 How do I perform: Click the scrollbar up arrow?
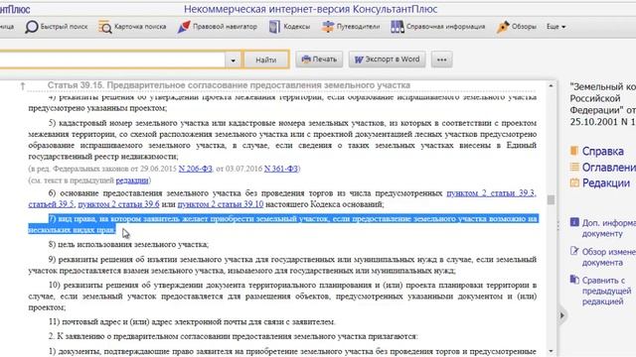[551, 86]
